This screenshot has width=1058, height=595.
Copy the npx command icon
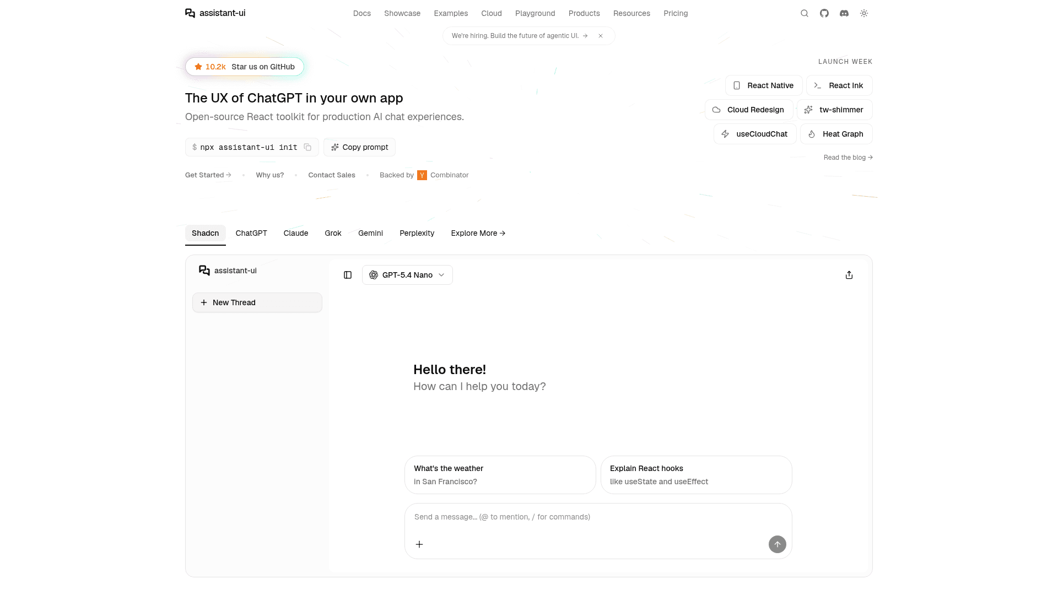[x=307, y=147]
